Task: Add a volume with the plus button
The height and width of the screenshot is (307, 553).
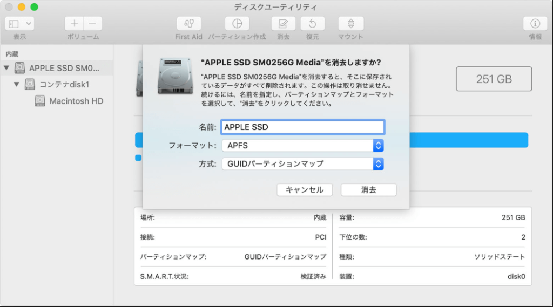Action: coord(74,24)
